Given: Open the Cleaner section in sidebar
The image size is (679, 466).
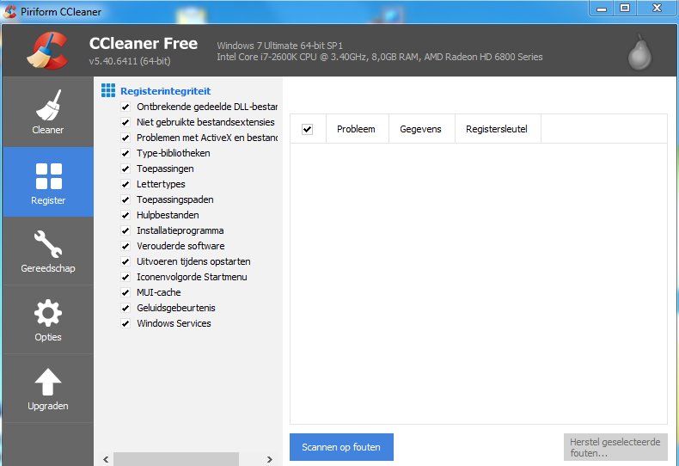Looking at the screenshot, I should (x=47, y=112).
